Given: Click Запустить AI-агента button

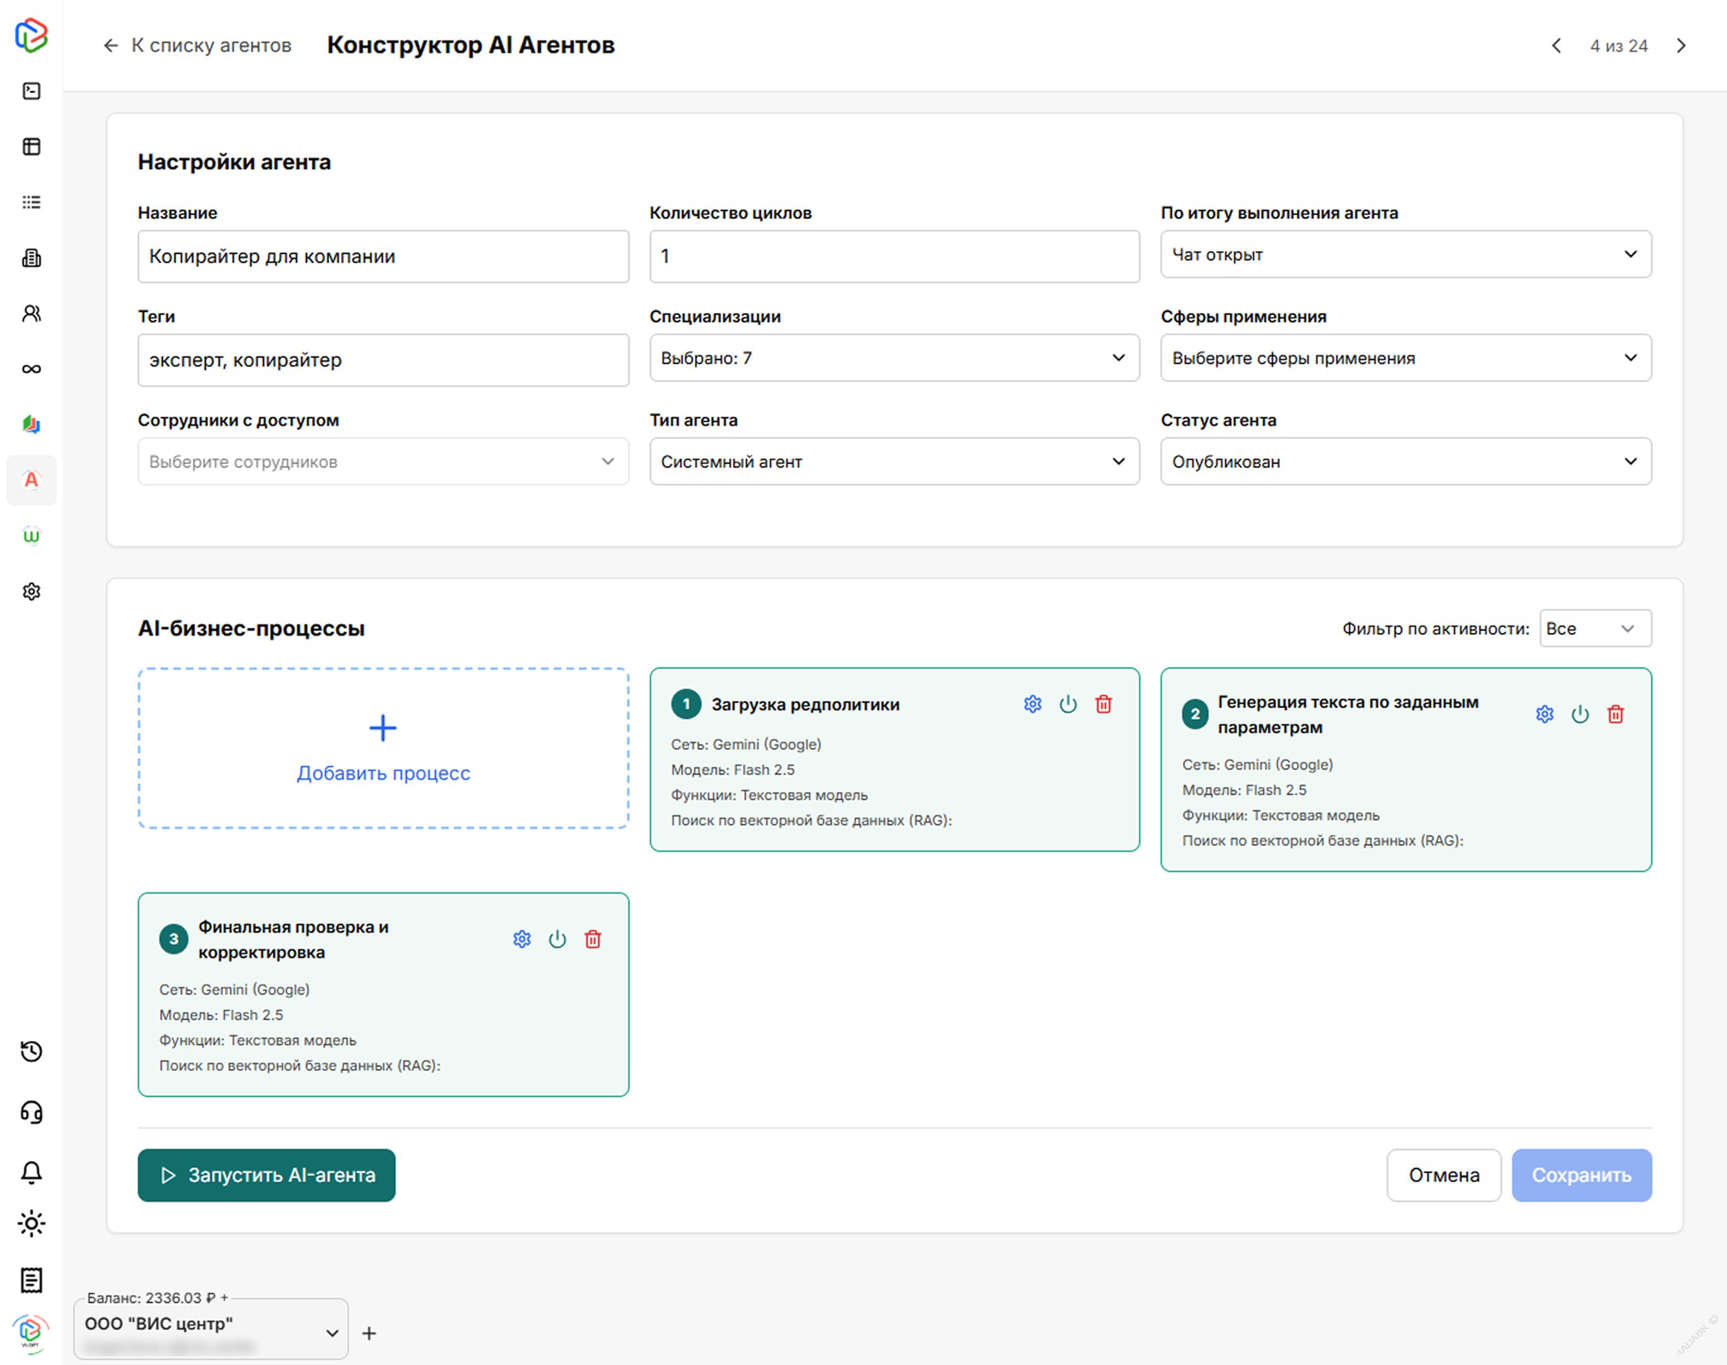Looking at the screenshot, I should tap(266, 1175).
